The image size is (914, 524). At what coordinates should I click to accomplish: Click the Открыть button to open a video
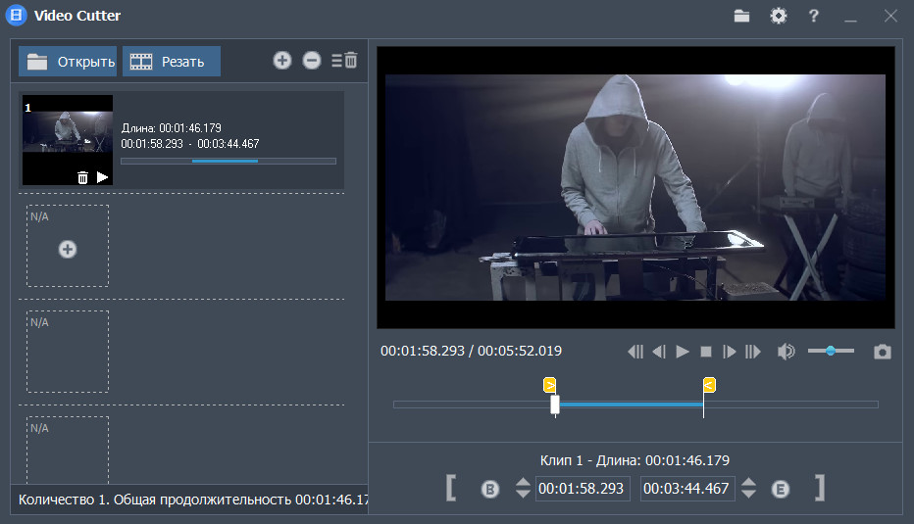(68, 62)
